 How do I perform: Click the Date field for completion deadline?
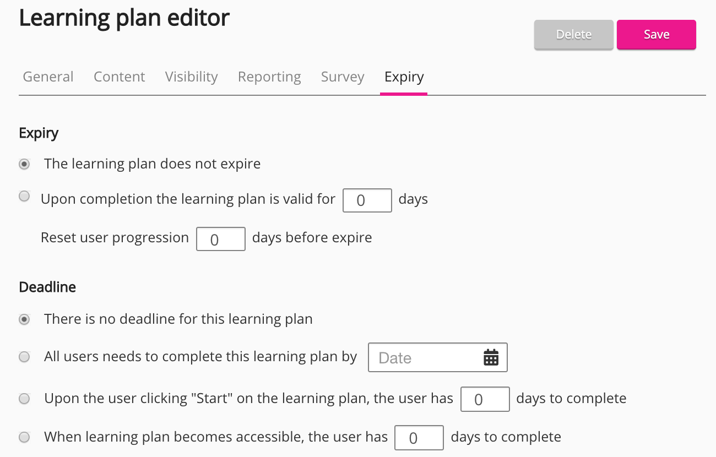pos(424,358)
